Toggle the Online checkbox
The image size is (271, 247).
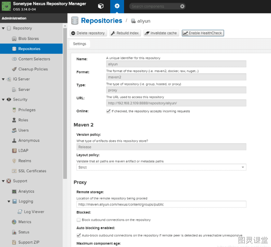pyautogui.click(x=108, y=111)
